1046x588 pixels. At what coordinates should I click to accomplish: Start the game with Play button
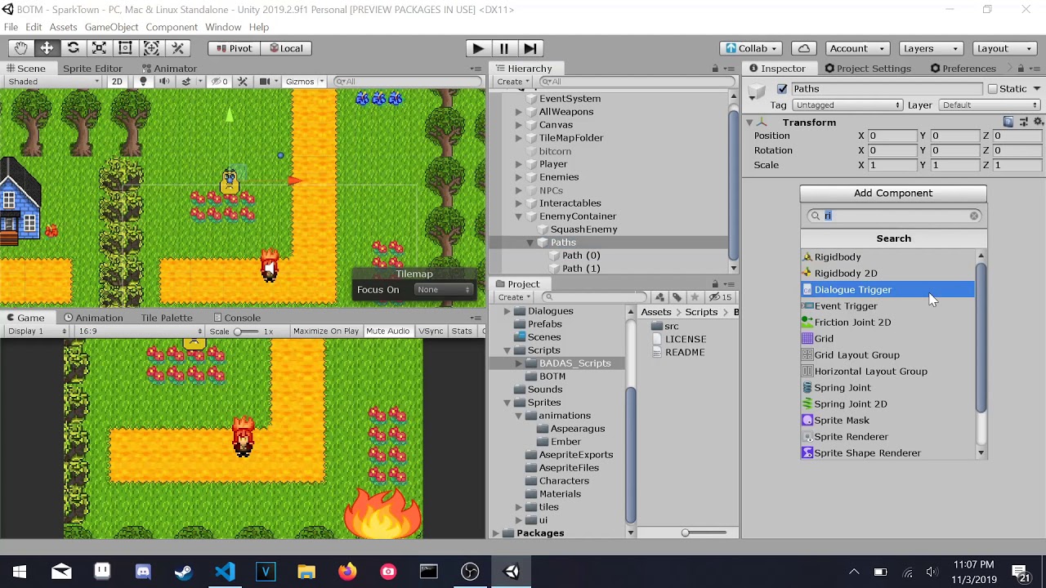[478, 48]
